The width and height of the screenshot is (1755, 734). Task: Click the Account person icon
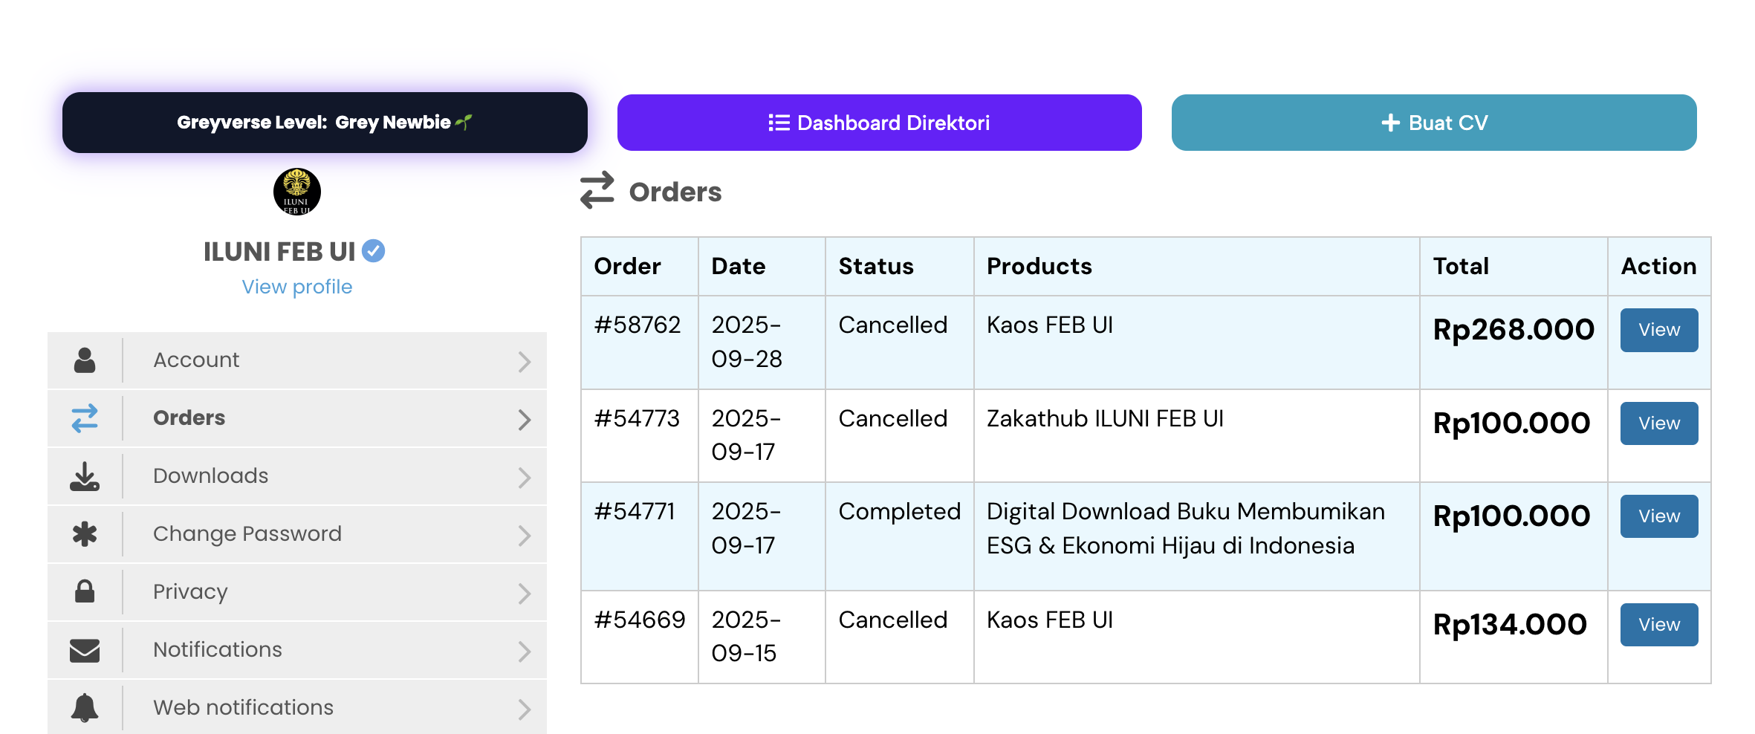pyautogui.click(x=85, y=360)
